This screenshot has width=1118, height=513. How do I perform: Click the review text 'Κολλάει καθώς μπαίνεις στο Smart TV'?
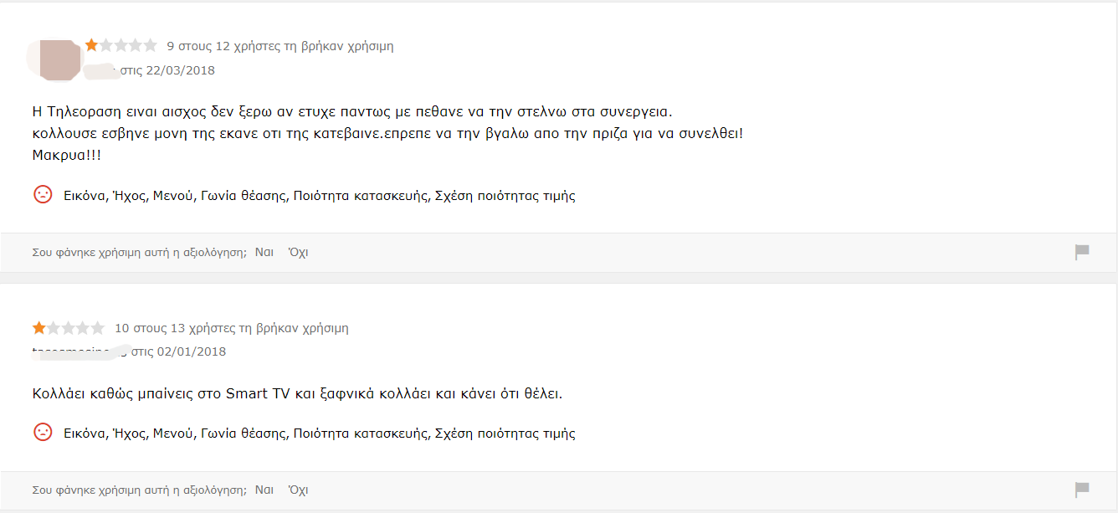tap(297, 393)
